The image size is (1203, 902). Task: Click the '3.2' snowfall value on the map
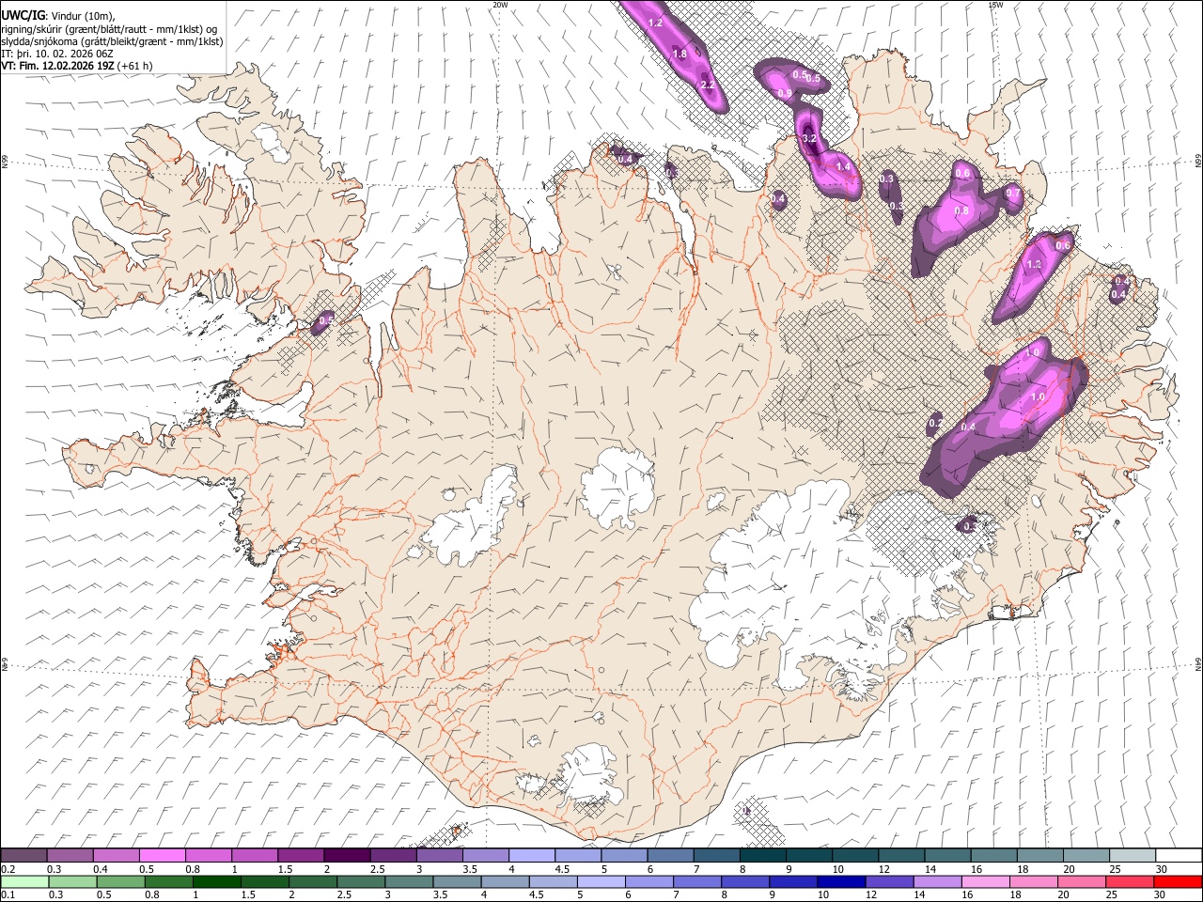809,138
